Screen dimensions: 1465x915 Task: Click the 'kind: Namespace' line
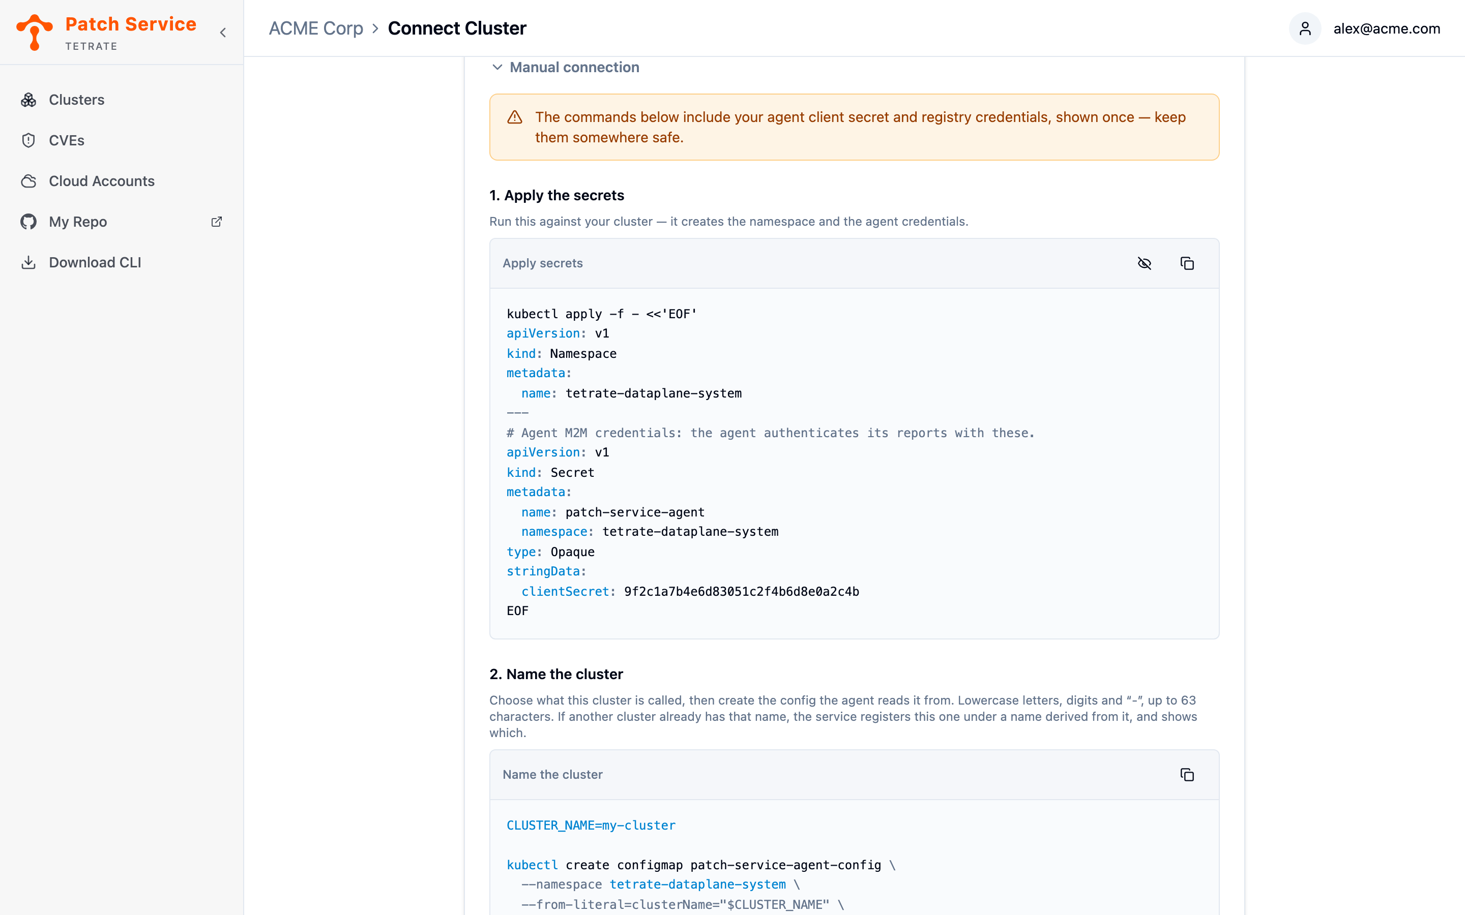click(561, 353)
